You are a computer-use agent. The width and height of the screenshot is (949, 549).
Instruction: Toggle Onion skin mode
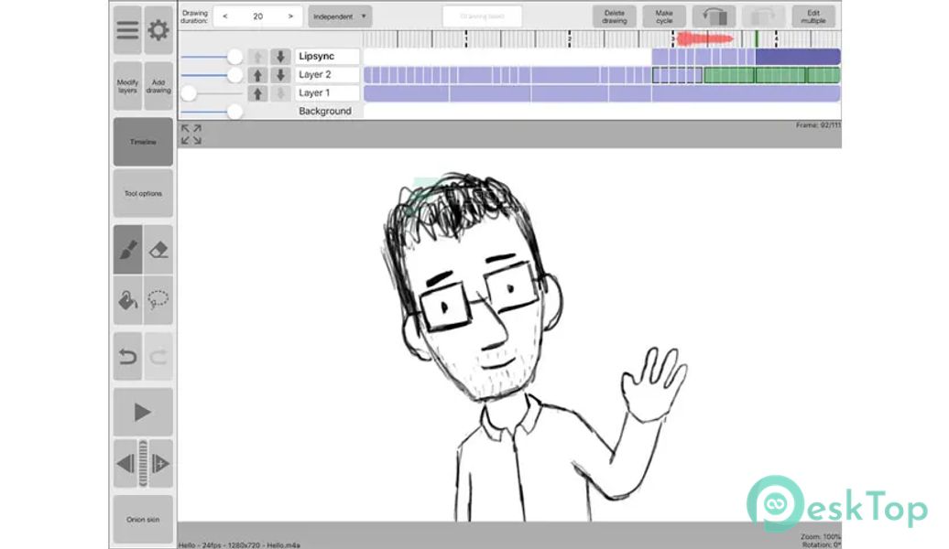pos(143,520)
